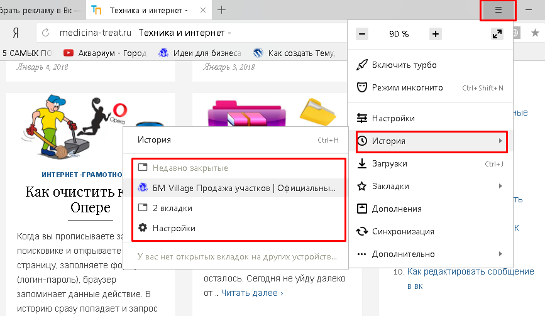Click the three-dots icon beside Дополнительно
The height and width of the screenshot is (316, 545).
362,254
